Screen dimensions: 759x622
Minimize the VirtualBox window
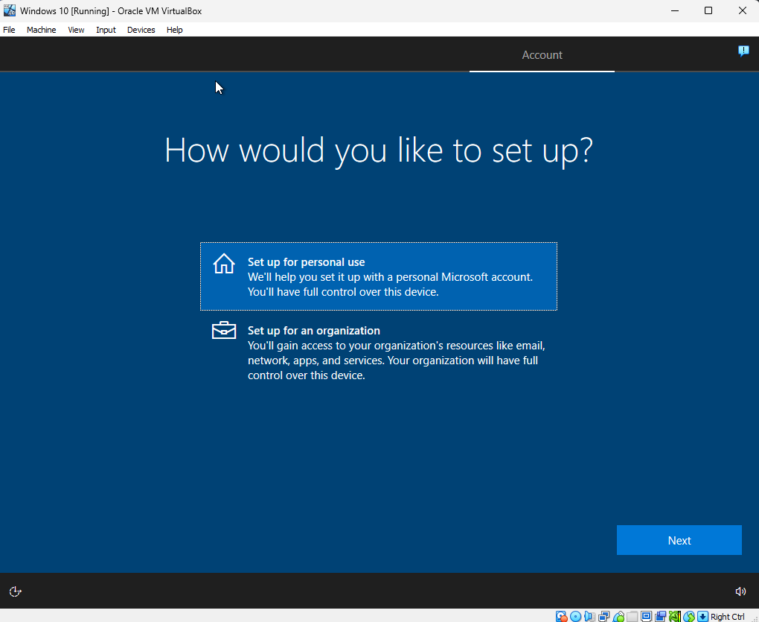click(x=675, y=10)
